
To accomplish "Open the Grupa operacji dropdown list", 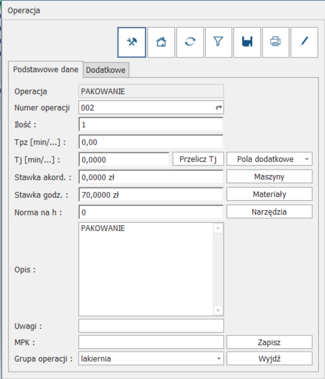I will click(218, 359).
